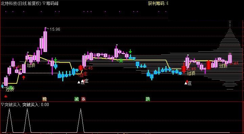
Task: Click the red heart-shaped candle near 庄庄
Action: coord(81,68)
